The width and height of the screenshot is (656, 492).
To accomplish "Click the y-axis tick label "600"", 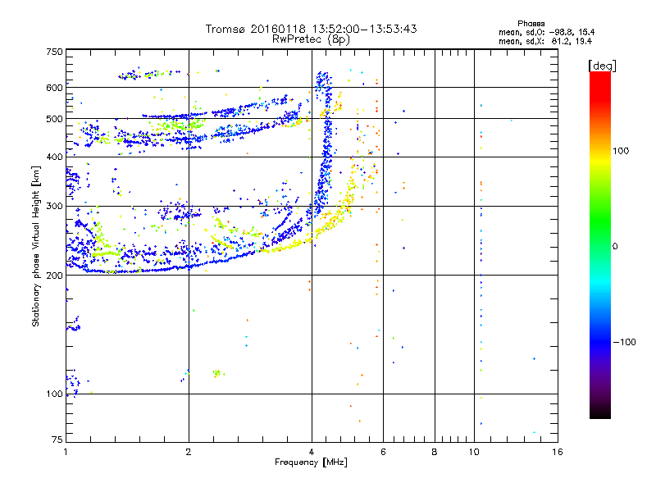I will pyautogui.click(x=54, y=88).
